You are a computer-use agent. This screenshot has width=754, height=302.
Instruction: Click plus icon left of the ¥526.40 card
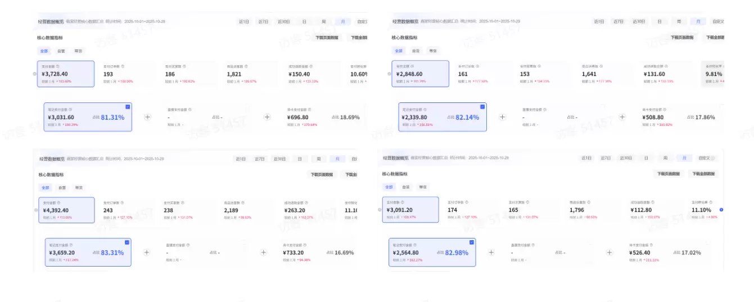[x=609, y=253]
